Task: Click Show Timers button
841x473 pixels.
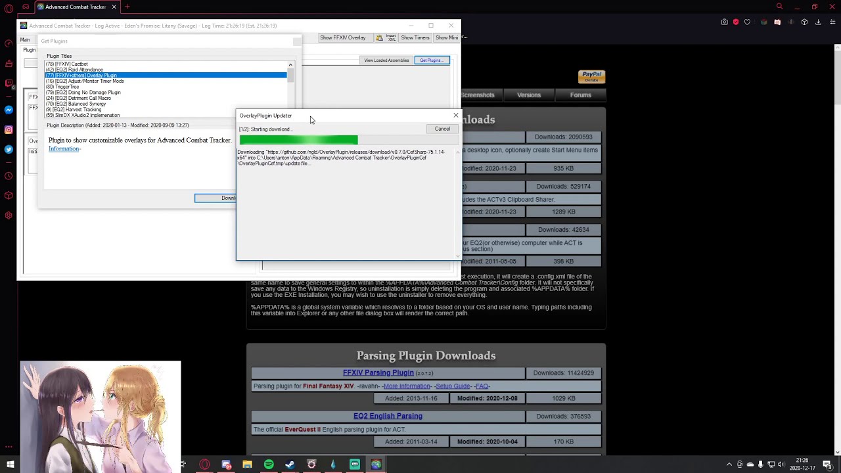Action: click(x=415, y=37)
